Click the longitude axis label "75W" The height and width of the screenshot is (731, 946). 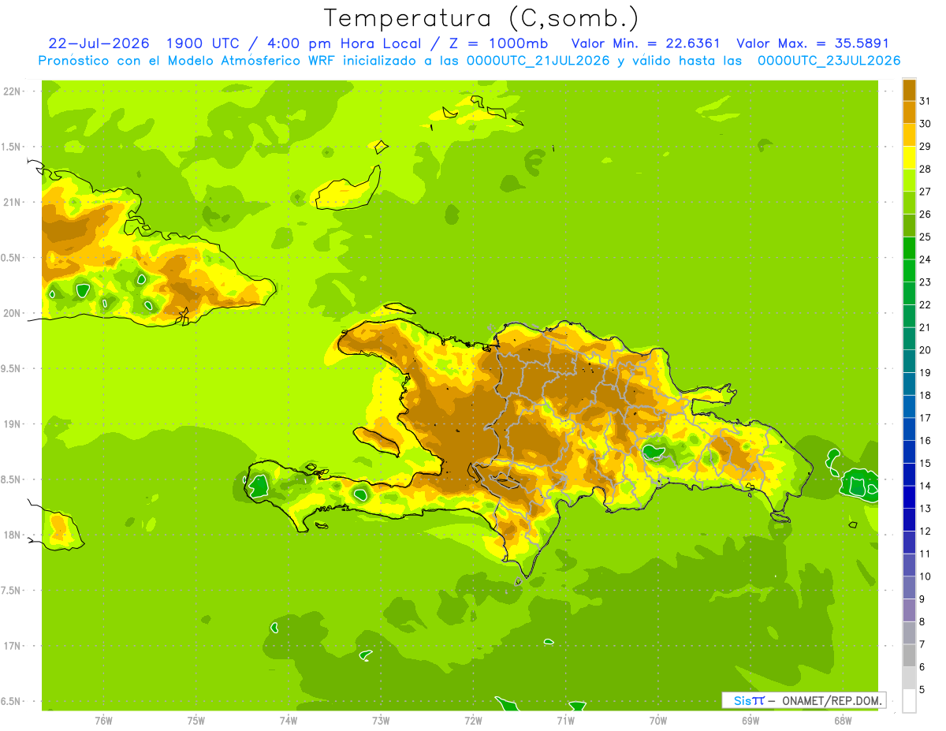pos(196,720)
